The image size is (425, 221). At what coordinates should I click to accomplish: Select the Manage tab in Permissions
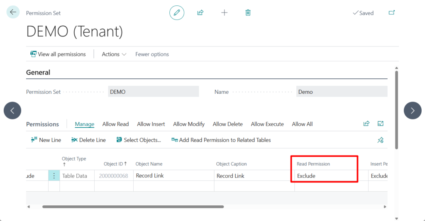pos(85,124)
